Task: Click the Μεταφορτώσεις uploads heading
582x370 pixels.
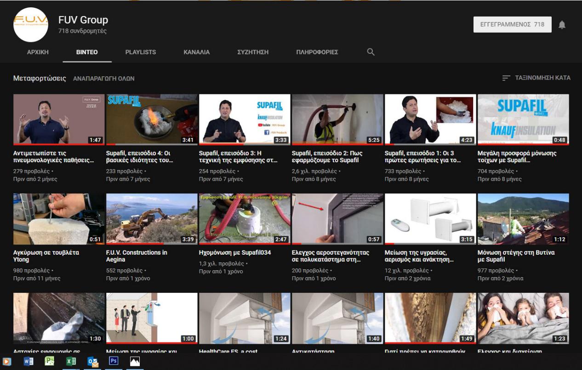Action: (40, 79)
